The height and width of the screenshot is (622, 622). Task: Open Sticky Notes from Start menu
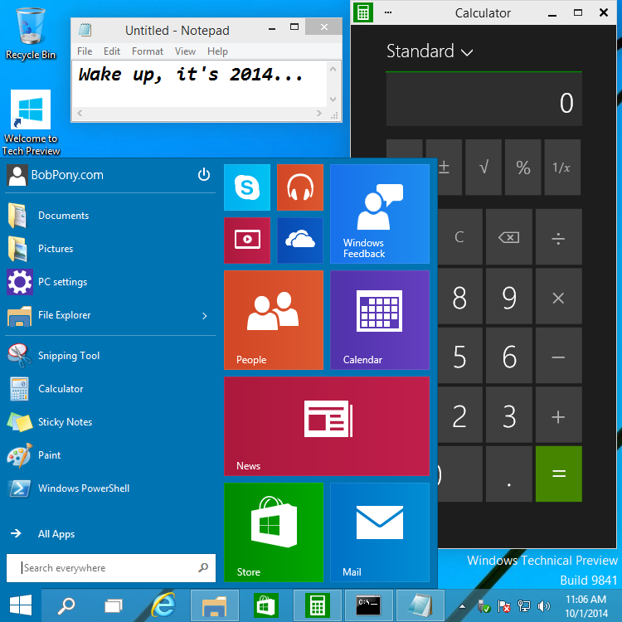110,422
